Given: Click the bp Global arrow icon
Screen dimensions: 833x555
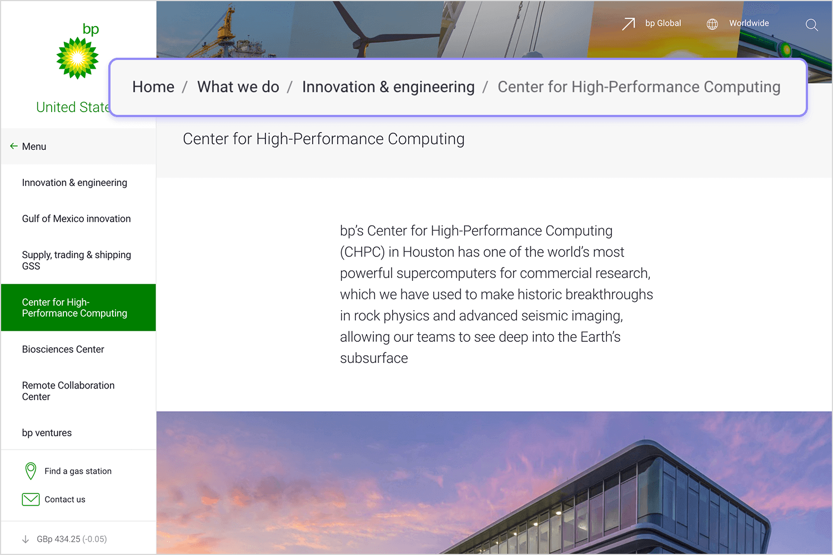Looking at the screenshot, I should (629, 24).
